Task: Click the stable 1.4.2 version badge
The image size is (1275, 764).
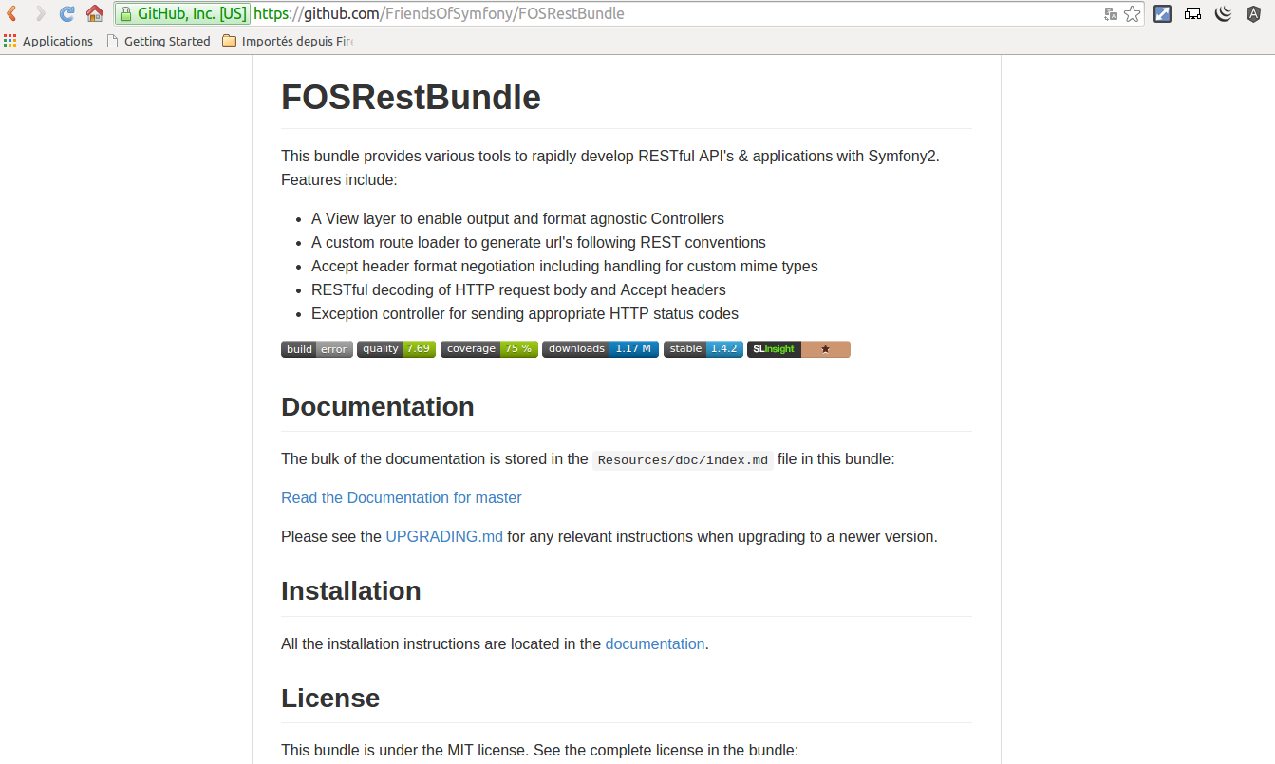Action: 703,349
